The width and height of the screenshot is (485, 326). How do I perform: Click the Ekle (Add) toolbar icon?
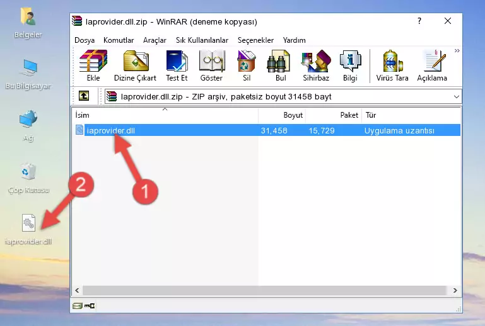pyautogui.click(x=93, y=65)
